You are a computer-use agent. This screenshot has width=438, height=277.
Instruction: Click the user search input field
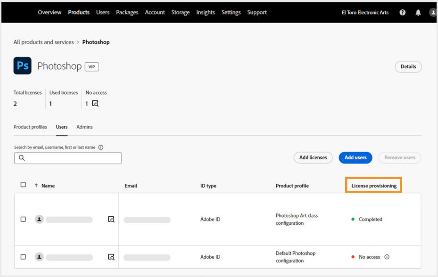click(x=68, y=158)
